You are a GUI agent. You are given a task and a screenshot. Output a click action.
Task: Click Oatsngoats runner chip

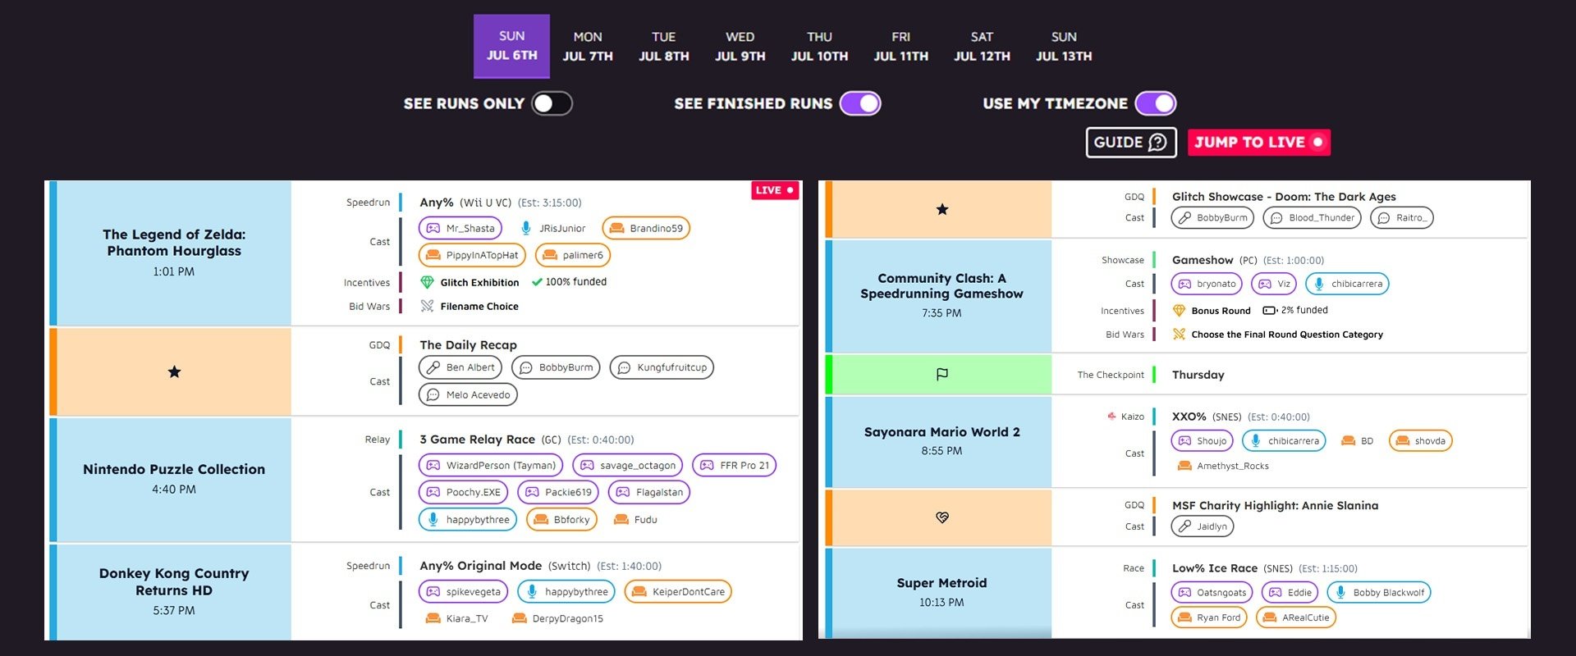tap(1212, 592)
